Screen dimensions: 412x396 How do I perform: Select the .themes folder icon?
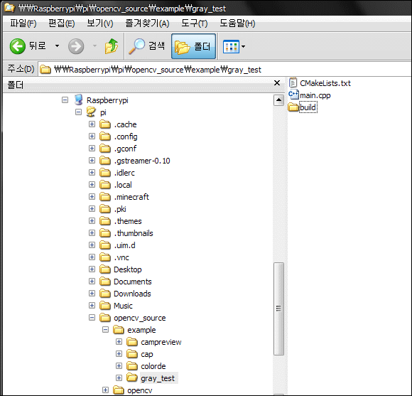click(x=105, y=221)
